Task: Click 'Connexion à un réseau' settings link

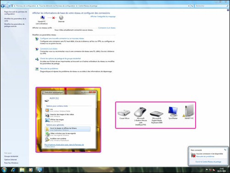Action: 49,49
